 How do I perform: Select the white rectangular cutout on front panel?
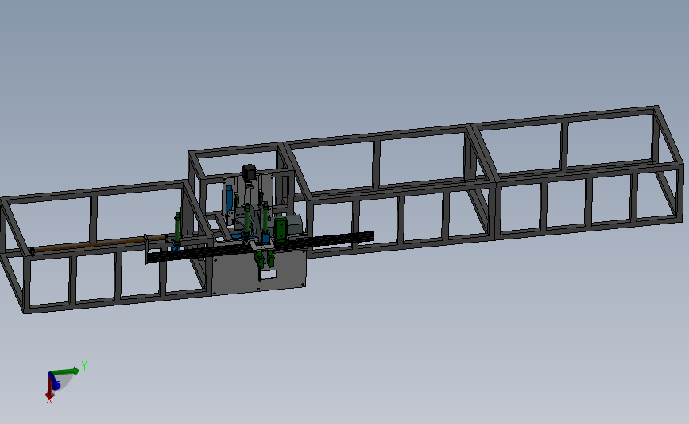coord(268,275)
